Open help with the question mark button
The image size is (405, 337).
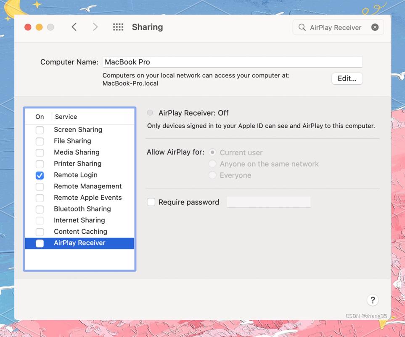click(373, 300)
